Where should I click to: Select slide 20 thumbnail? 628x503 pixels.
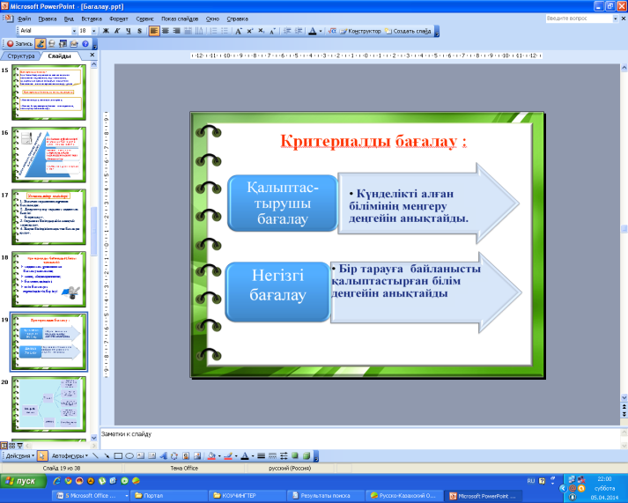point(48,404)
